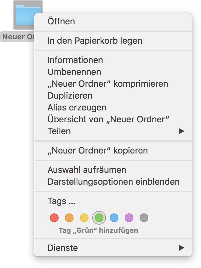
Task: Choose Alias erzeugen
Action: (77, 108)
